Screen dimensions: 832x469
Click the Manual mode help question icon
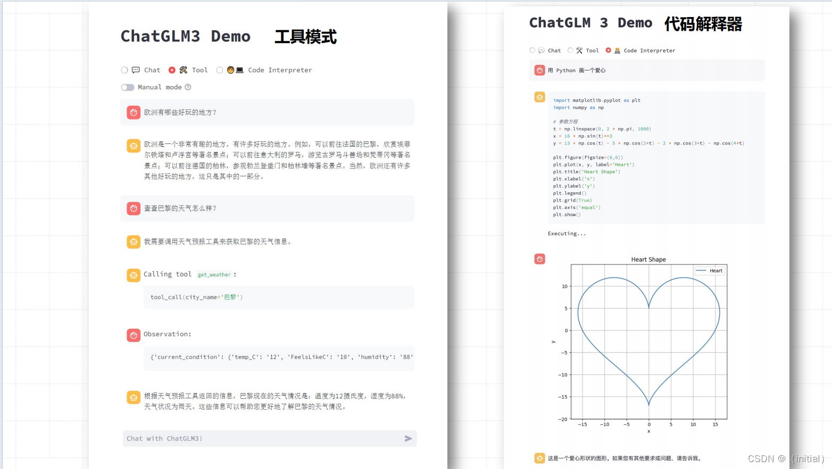[x=188, y=87]
